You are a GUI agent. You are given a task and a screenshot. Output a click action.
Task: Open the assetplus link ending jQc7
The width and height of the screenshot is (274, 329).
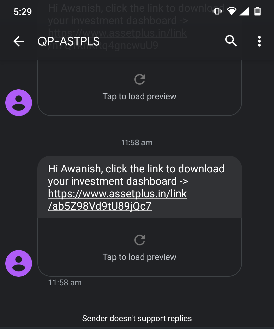coord(117,200)
